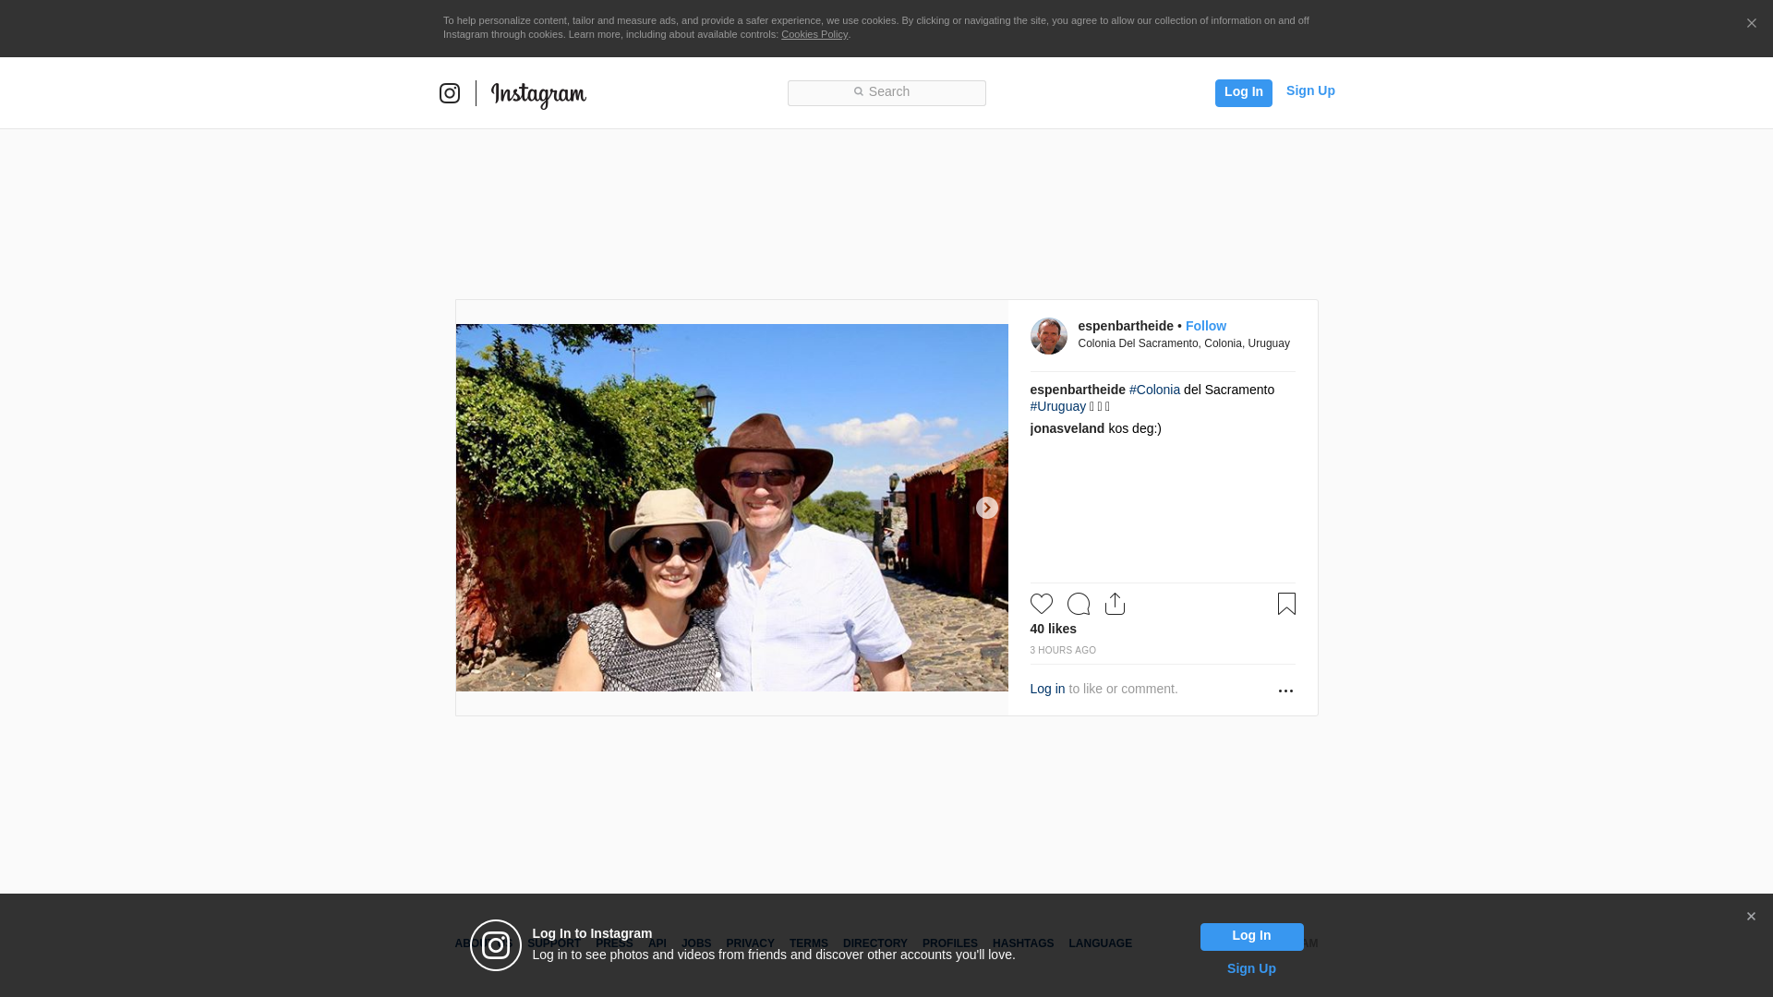
Task: Open commenter jonasveland's profile
Action: click(1067, 428)
